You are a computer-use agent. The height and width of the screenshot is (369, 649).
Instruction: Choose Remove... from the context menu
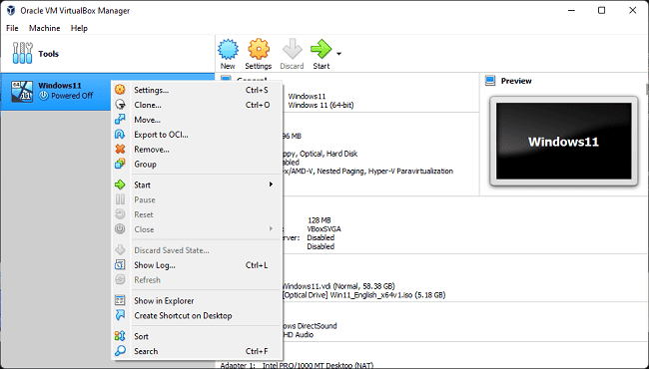click(x=197, y=150)
